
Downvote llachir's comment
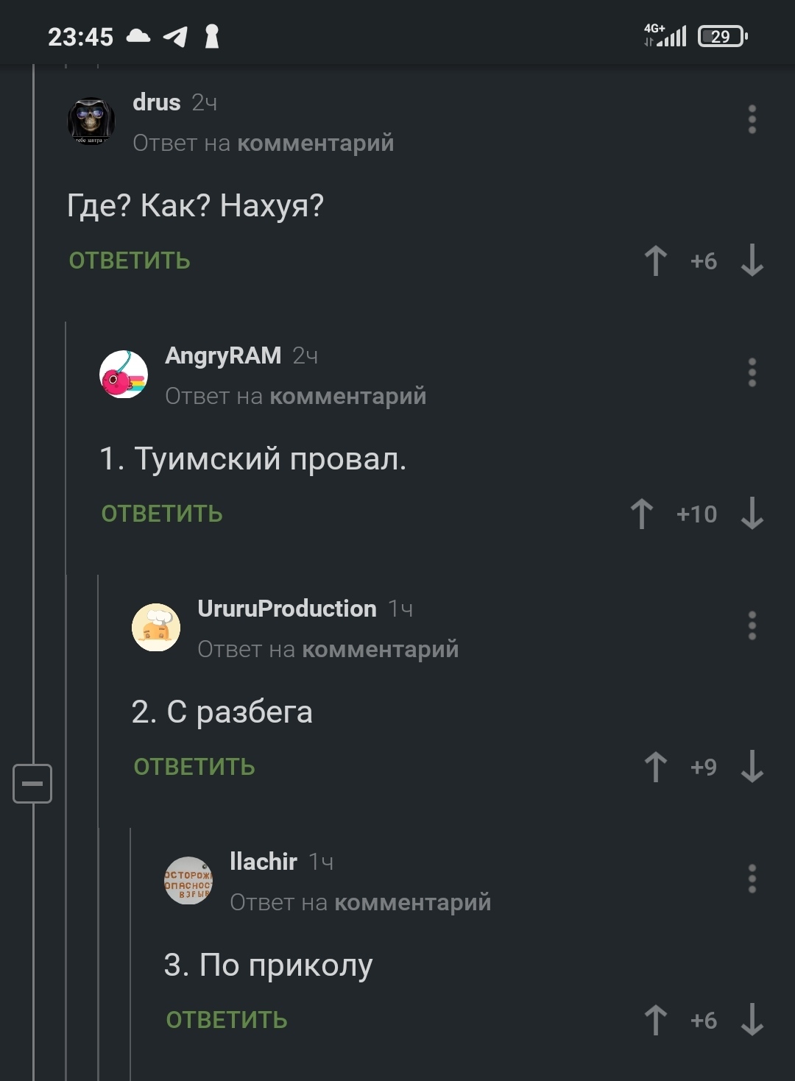pyautogui.click(x=752, y=1020)
